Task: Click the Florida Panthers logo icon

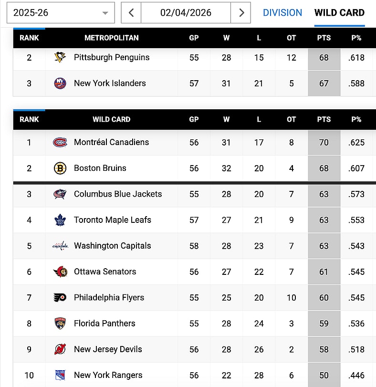Action: 60,324
